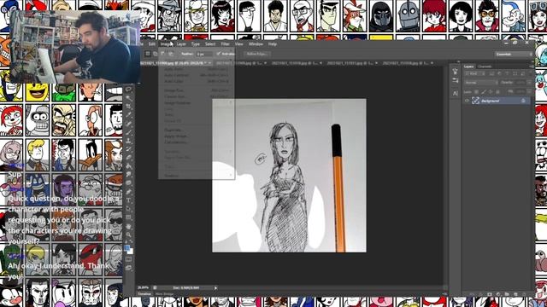The height and width of the screenshot is (307, 547).
Task: Hide the Background layer with eye icon
Action: (468, 101)
